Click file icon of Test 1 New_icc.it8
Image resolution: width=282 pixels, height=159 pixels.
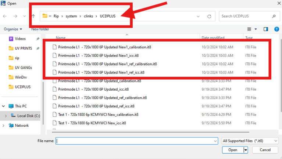[54, 123]
